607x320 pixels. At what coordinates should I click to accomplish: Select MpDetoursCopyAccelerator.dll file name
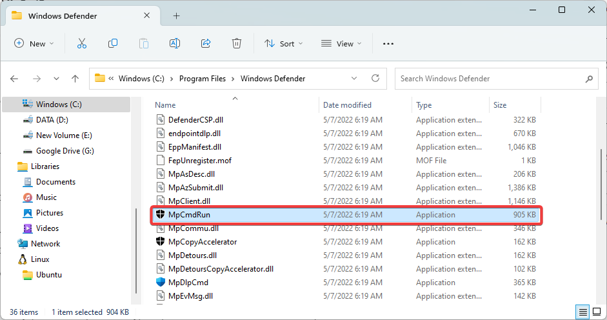tap(221, 269)
